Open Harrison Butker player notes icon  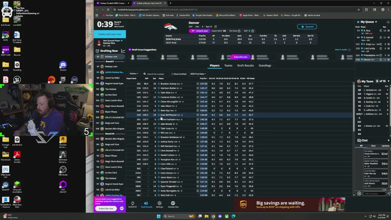[198, 88]
